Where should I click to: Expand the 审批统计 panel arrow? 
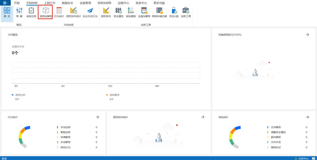click(x=307, y=117)
